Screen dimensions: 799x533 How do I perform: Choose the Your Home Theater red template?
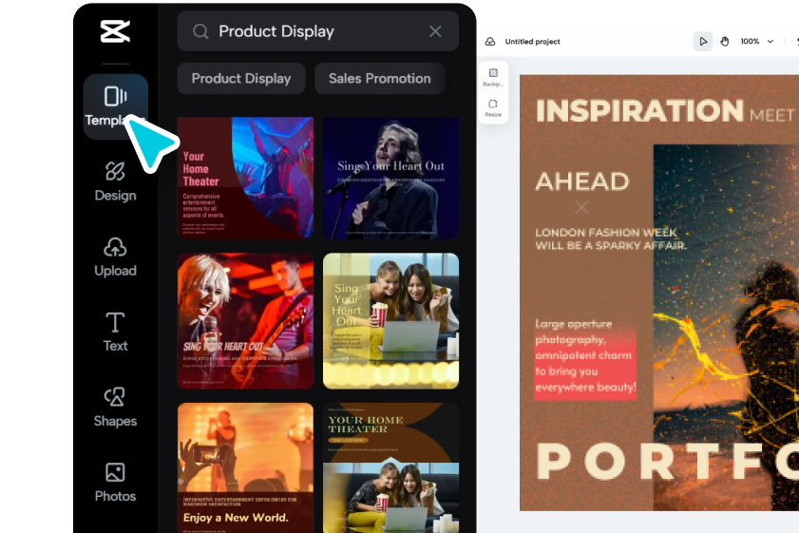(245, 178)
